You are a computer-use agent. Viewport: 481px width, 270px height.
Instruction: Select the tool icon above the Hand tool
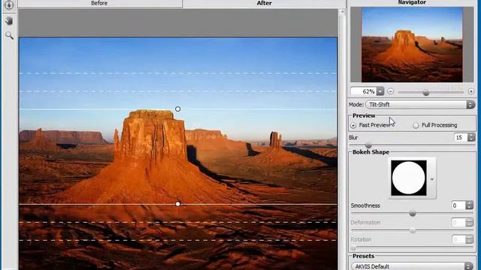[x=9, y=5]
